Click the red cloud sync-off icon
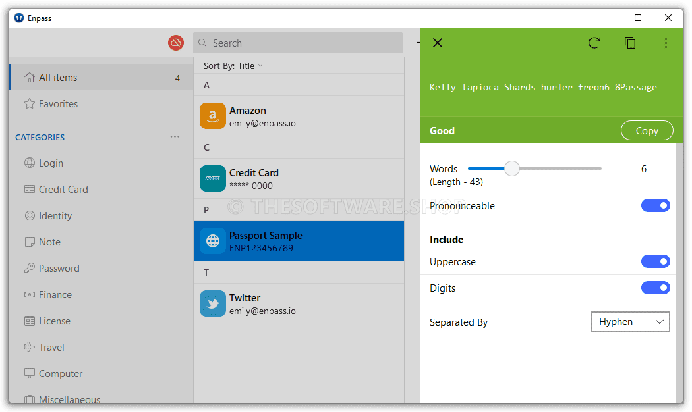 point(176,43)
